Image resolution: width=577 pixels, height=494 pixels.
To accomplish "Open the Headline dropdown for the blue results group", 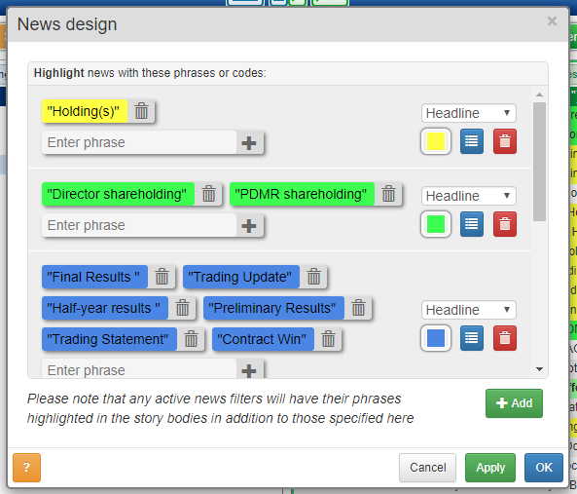I will pos(468,310).
